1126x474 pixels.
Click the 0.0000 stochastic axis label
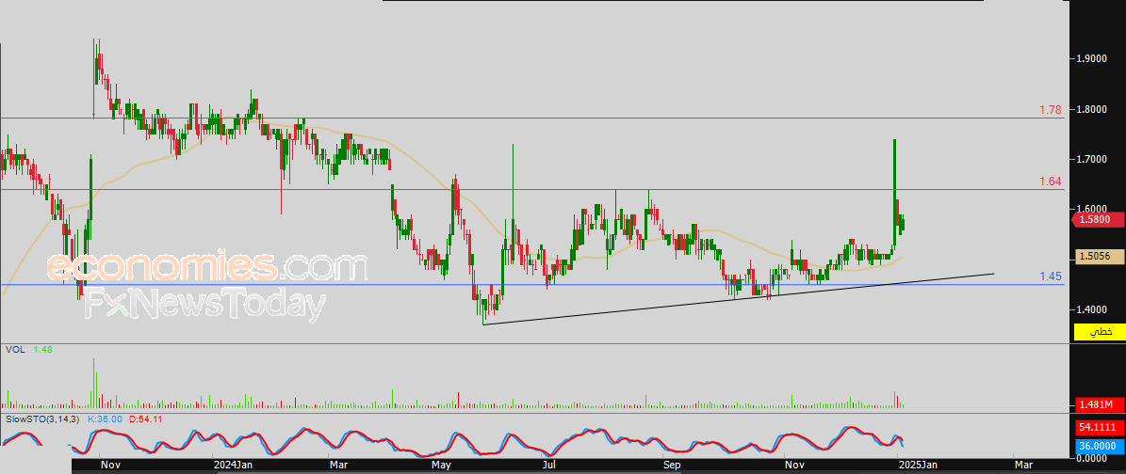(1092, 457)
